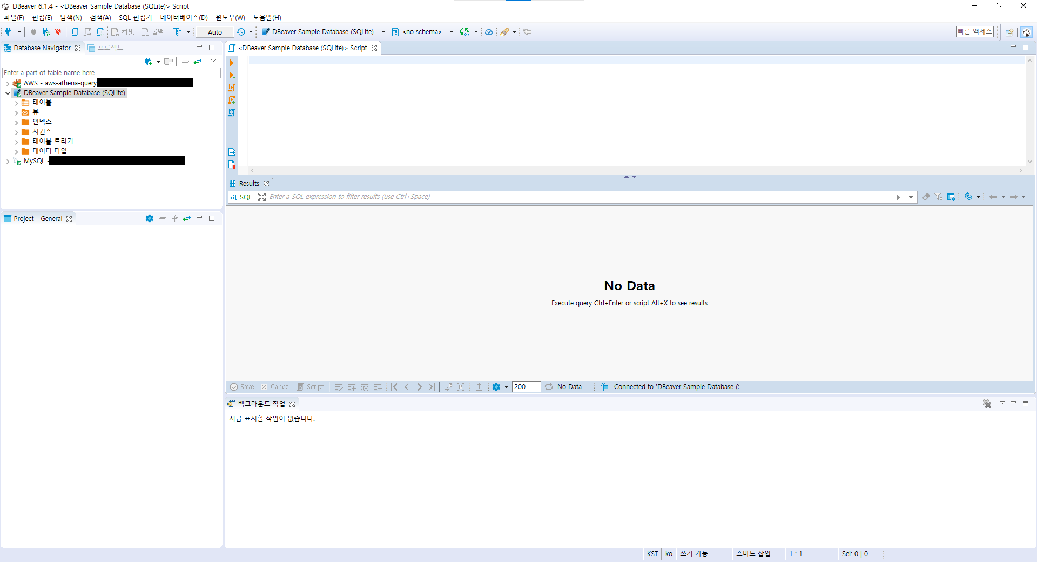Image resolution: width=1037 pixels, height=562 pixels.
Task: Click the refresh icon beside No Data
Action: coord(549,387)
